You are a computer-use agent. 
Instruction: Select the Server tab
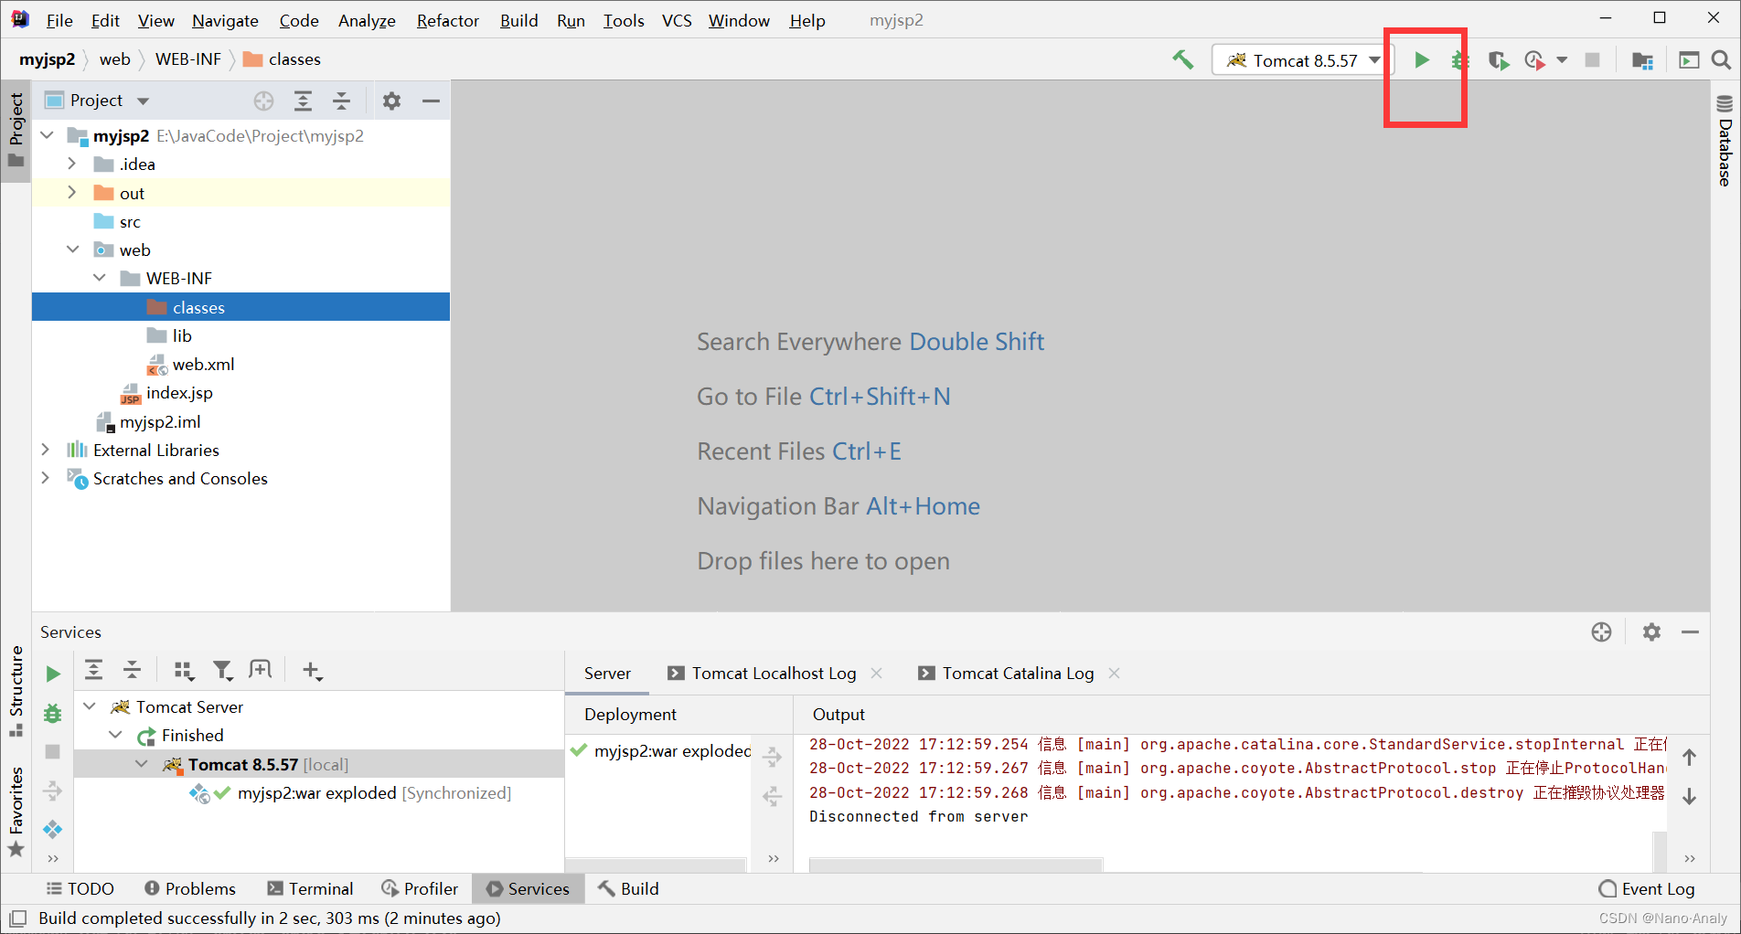[x=607, y=674]
